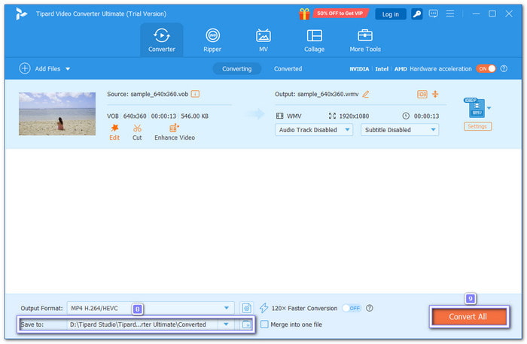This screenshot has width=527, height=344.
Task: Open More Tools tab
Action: click(365, 41)
